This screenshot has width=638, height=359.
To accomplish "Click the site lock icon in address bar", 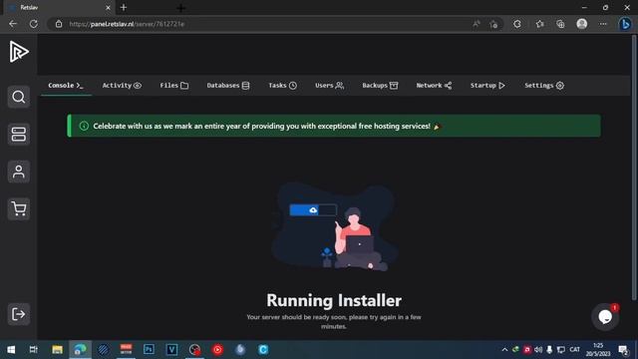I will click(x=59, y=24).
